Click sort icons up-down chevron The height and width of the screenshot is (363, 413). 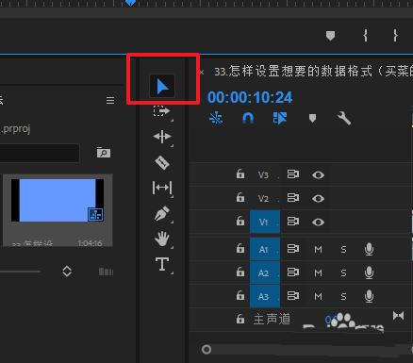tap(67, 272)
